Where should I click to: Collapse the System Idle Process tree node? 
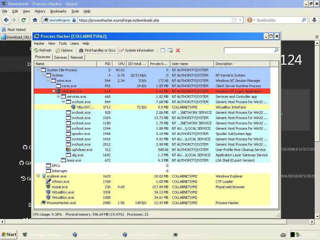38,70
